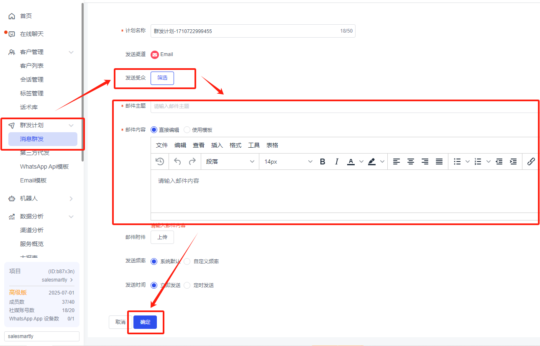Insert a link using the link icon
Viewport: 540px width, 346px height.
(x=531, y=161)
